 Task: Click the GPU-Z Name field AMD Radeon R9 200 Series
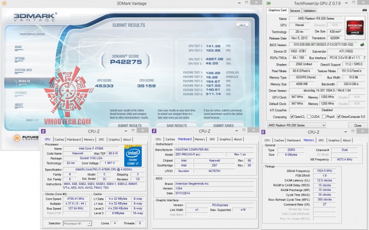[316, 18]
